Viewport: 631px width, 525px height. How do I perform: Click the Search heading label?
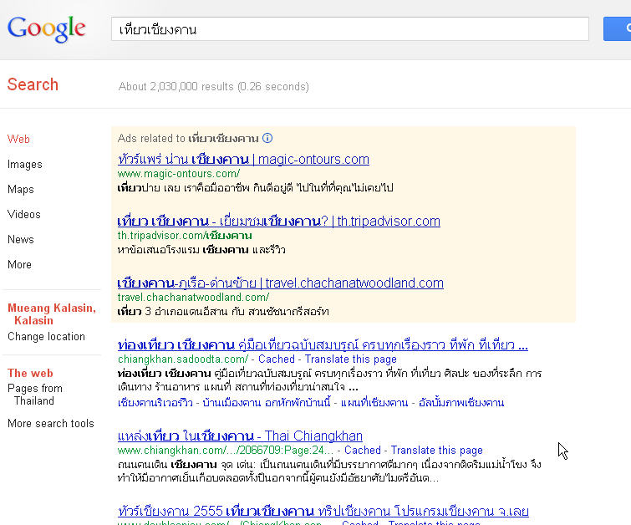tap(33, 84)
